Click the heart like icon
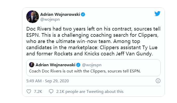The height and width of the screenshot is (103, 177). tap(29, 91)
